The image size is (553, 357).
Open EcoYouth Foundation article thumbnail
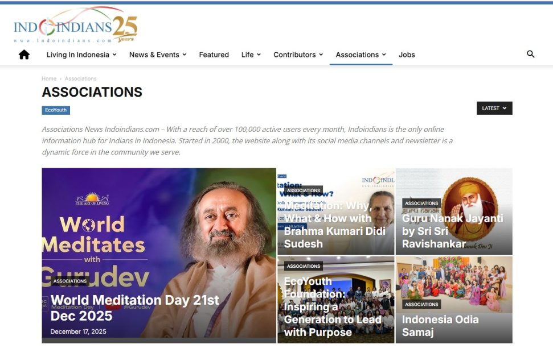coord(336,300)
